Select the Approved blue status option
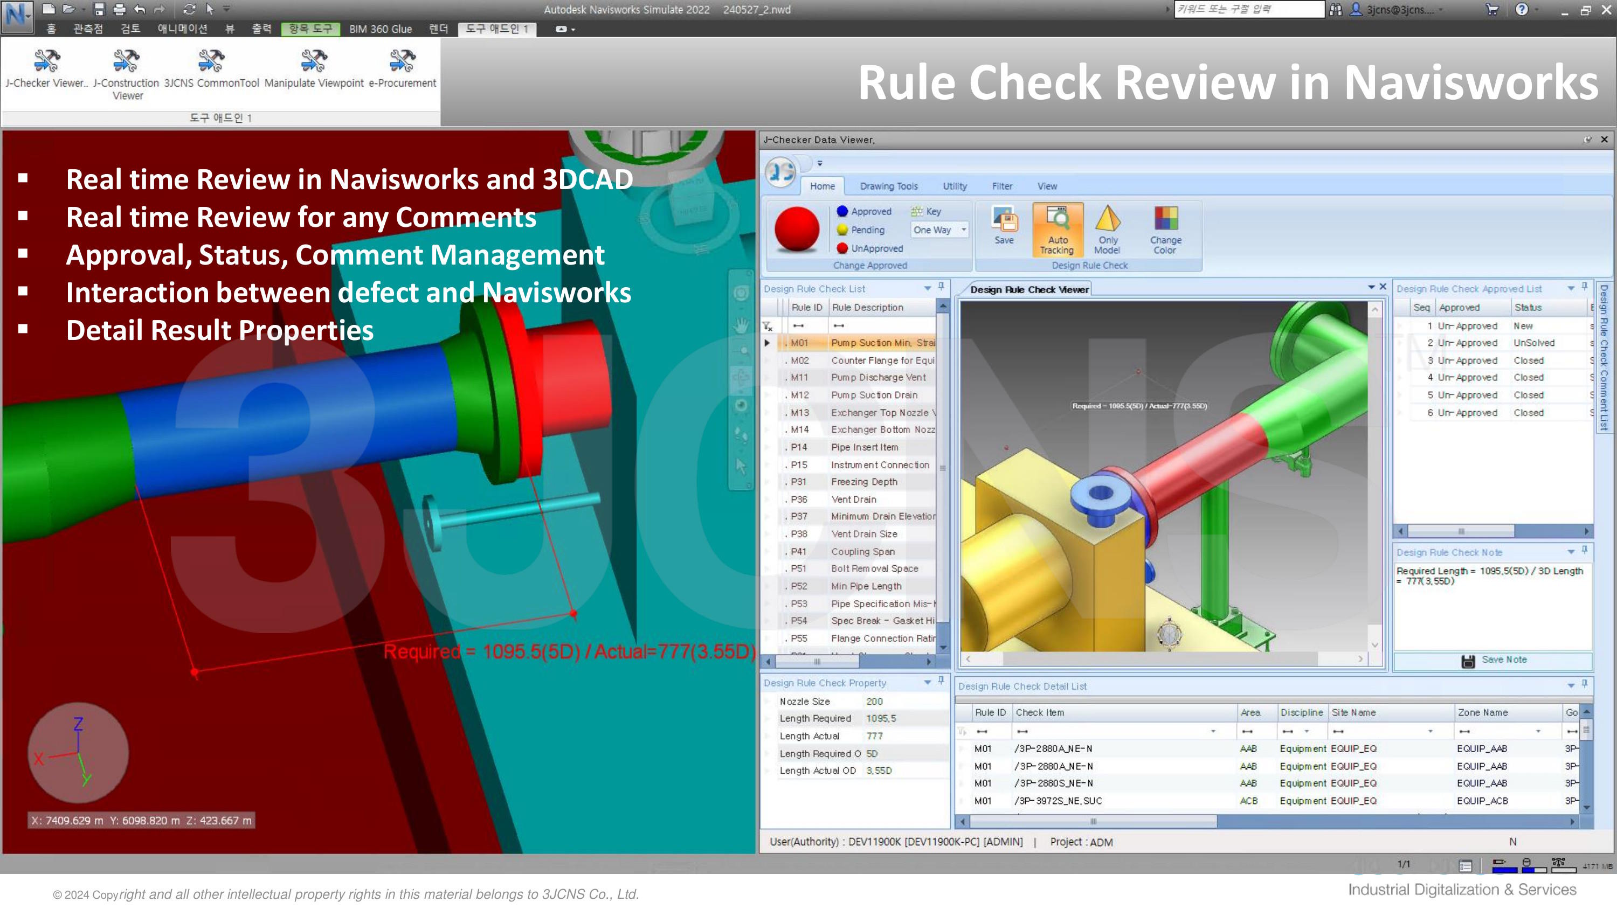This screenshot has height=909, width=1617. 863,211
